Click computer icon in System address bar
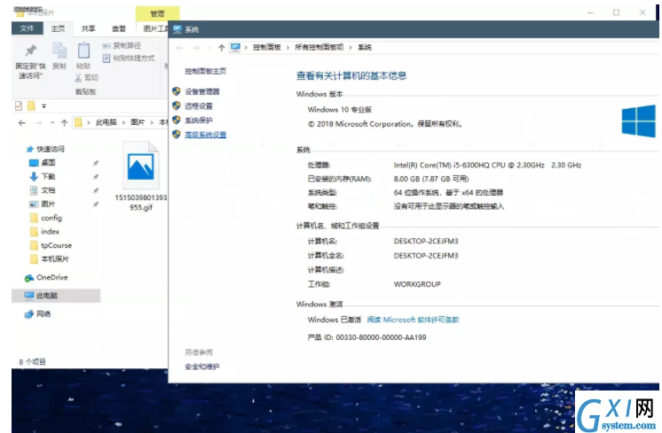Image resolution: width=662 pixels, height=433 pixels. 235,47
